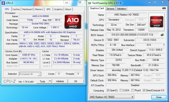The width and height of the screenshot is (169, 102).
Task: Click the Validate button in CPU-Z
Action: pyautogui.click(x=60, y=81)
